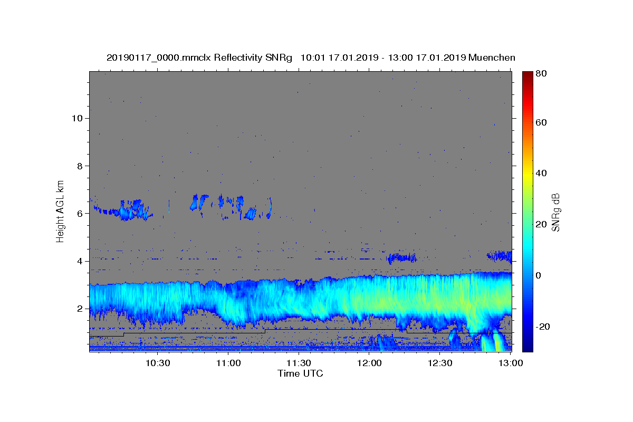Click the small cloud patch near 4 km at 12:15

(401, 258)
